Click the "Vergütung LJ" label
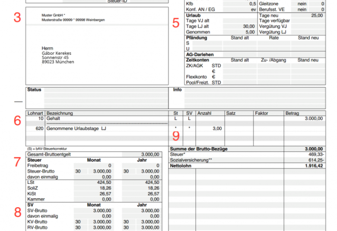 [273, 32]
